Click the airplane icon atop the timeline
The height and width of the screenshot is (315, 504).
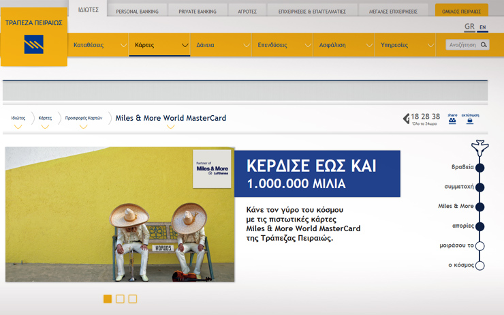pos(480,148)
